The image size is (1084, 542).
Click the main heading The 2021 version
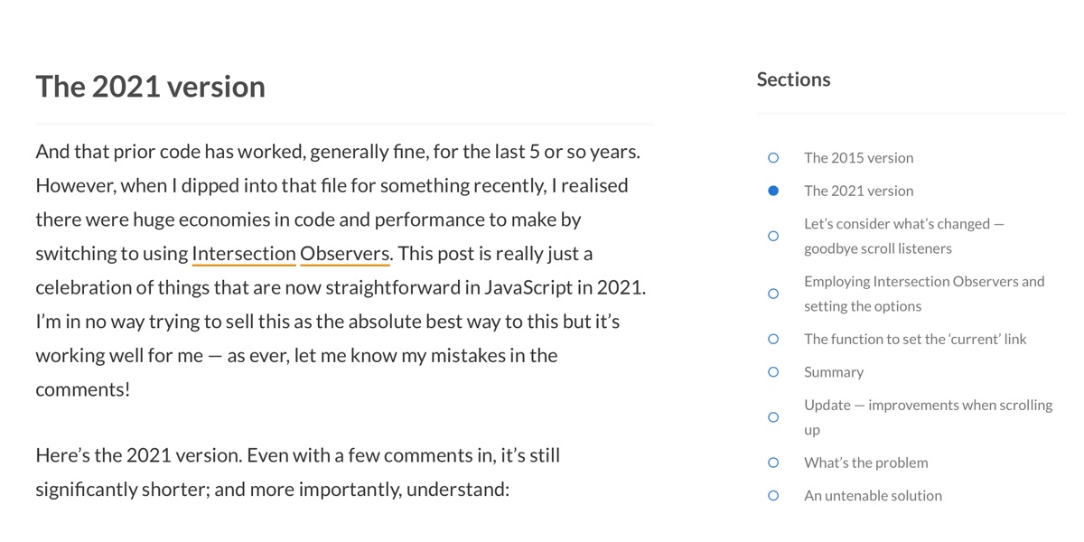[x=151, y=87]
